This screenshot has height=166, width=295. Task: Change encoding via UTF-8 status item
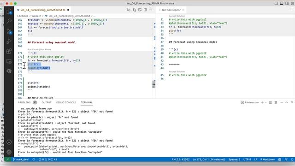tap(247, 160)
